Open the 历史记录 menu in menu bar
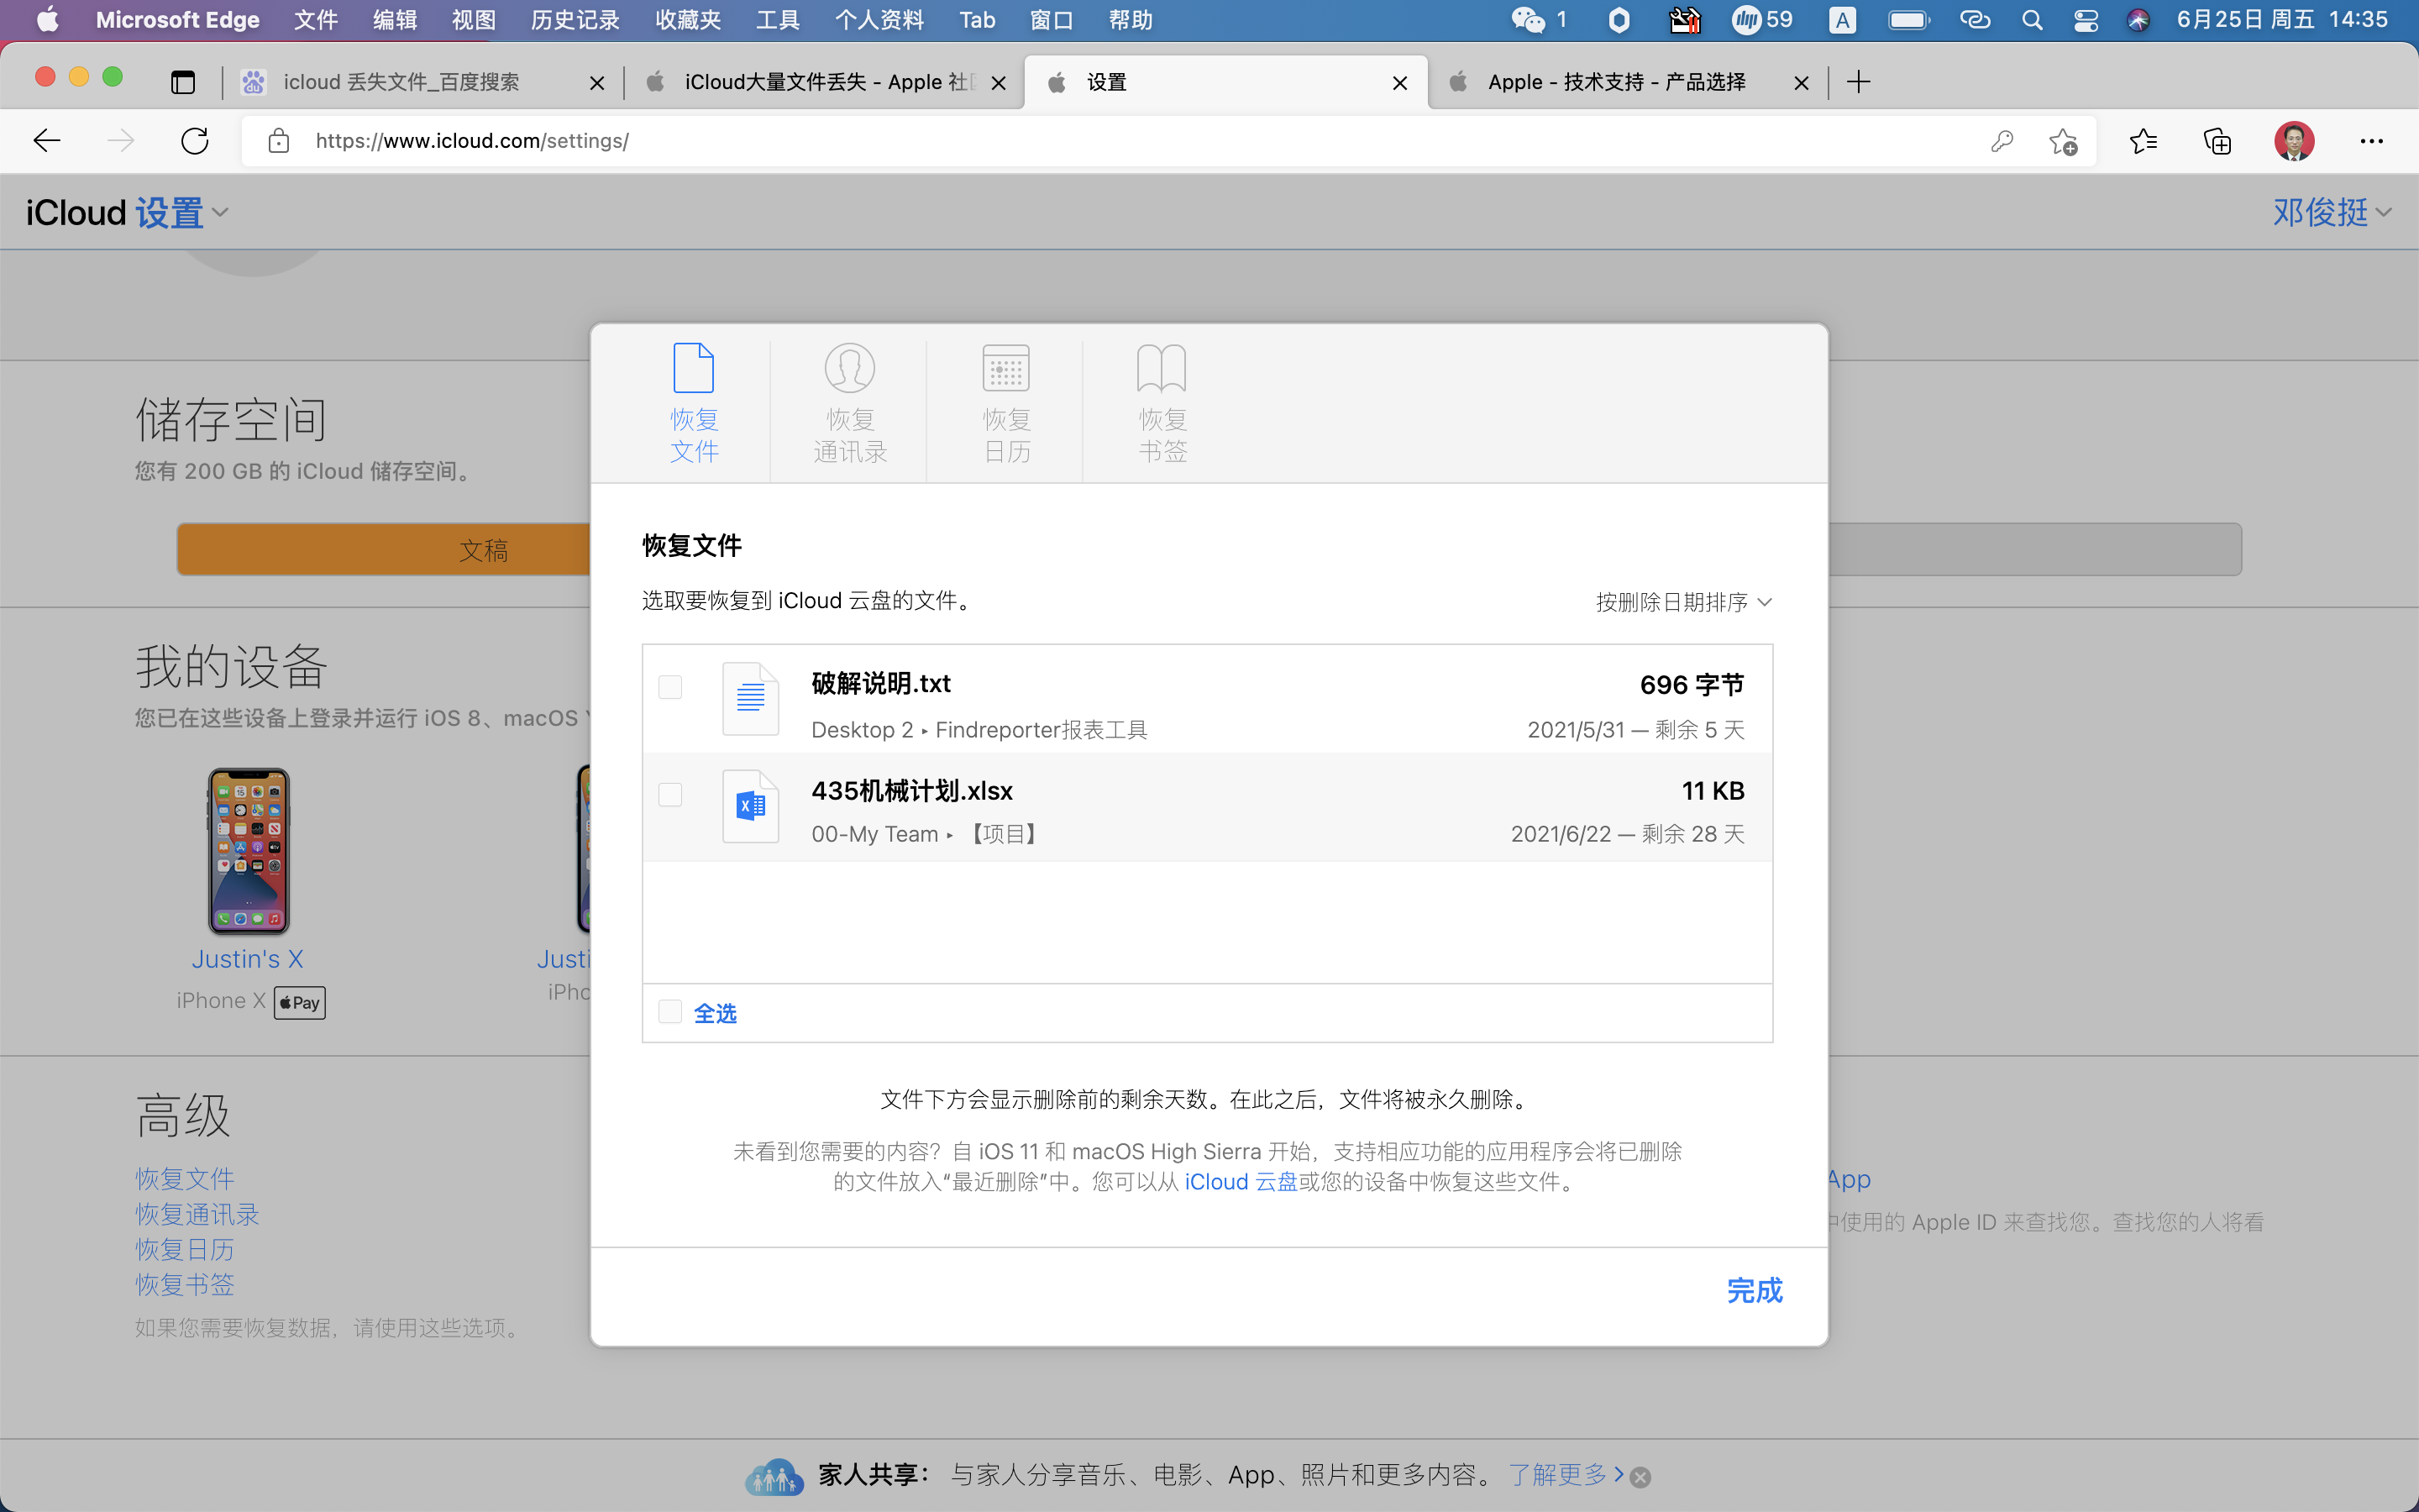 click(x=575, y=20)
